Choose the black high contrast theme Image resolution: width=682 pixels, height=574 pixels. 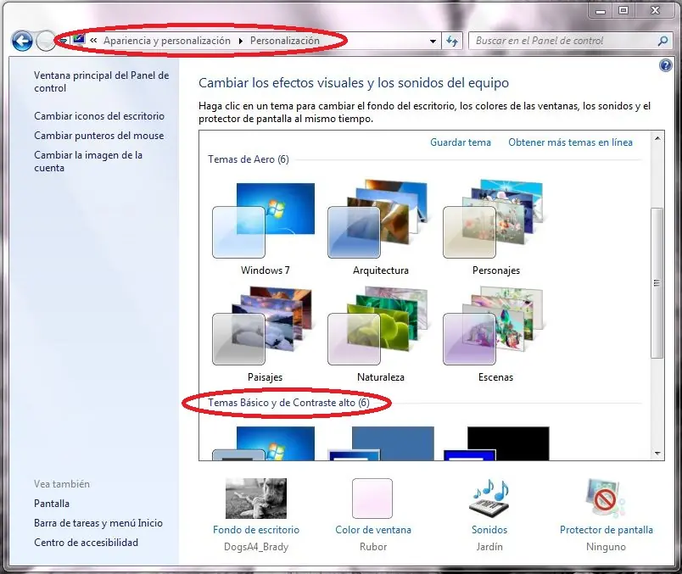[496, 443]
